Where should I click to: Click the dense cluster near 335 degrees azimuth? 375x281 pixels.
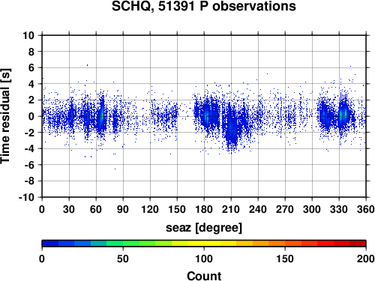coord(343,115)
